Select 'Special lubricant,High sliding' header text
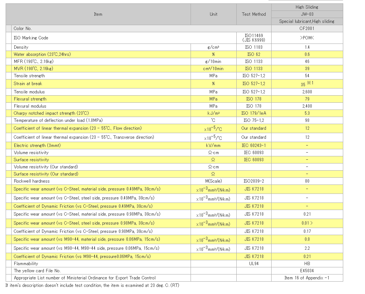Image resolution: width=365 pixels, height=294 pixels. 307,21
